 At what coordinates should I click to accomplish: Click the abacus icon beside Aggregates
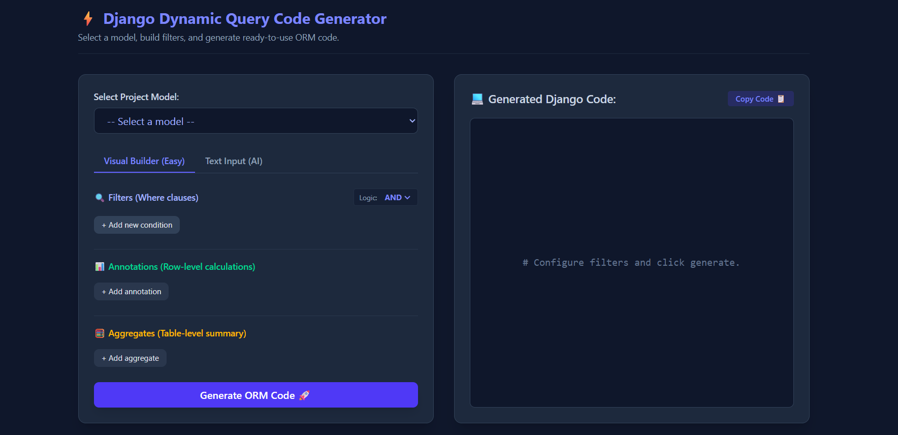pyautogui.click(x=100, y=333)
